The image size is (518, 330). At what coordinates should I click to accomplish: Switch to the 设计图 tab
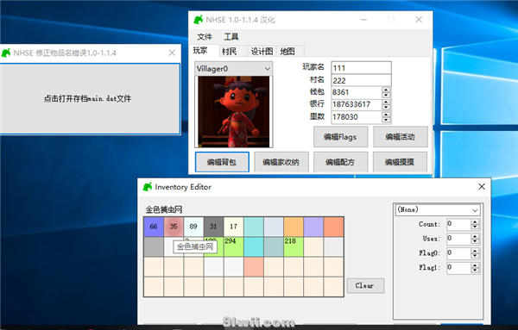point(262,52)
